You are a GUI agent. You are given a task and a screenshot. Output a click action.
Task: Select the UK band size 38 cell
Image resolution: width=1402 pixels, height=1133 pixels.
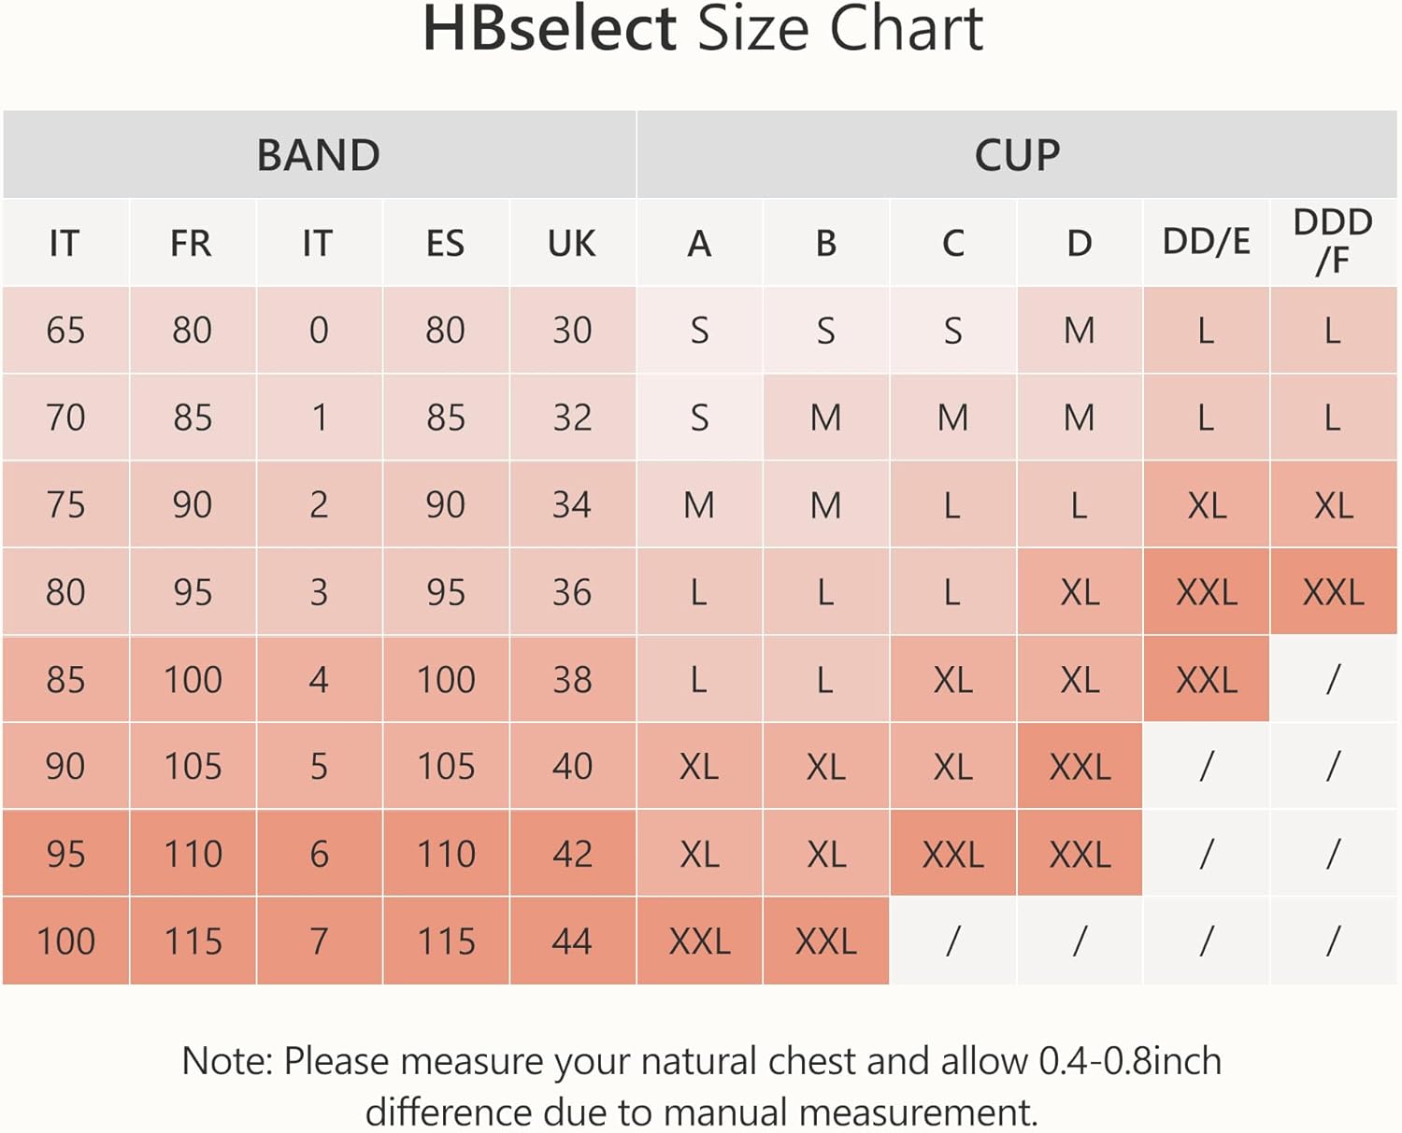tap(572, 680)
